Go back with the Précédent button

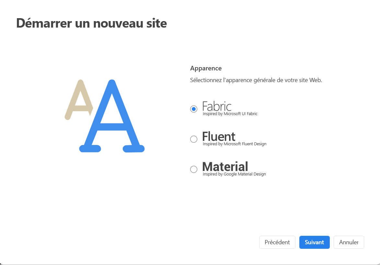[277, 242]
